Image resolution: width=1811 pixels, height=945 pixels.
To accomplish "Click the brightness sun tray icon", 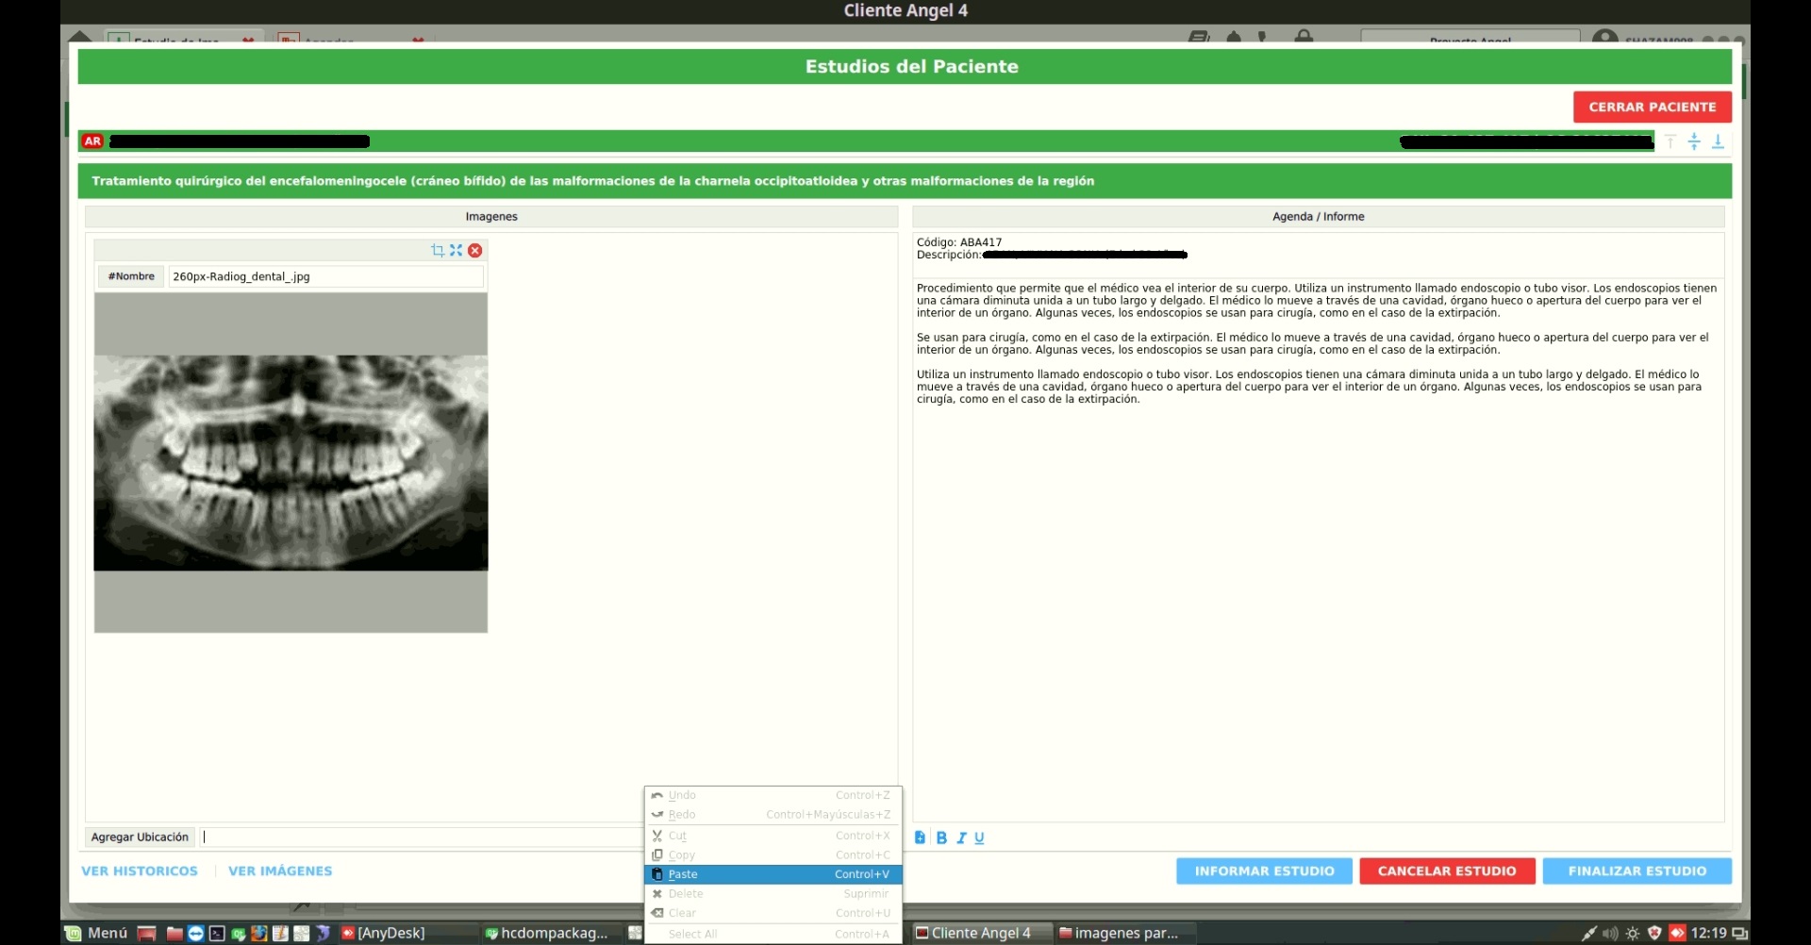I will coord(1633,933).
